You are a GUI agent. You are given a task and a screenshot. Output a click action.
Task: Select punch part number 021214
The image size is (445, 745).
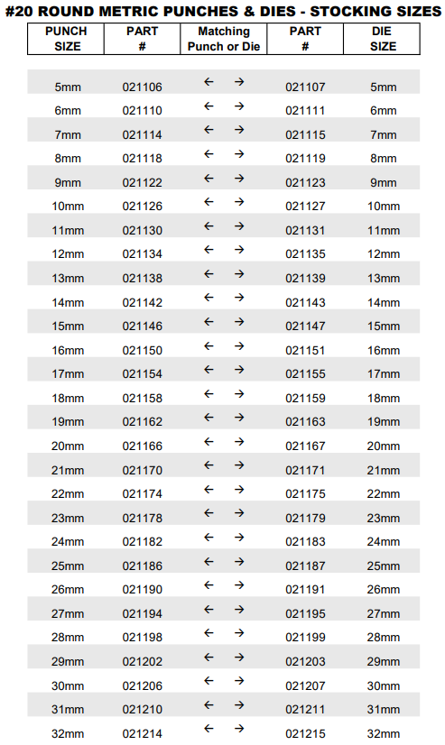[142, 733]
